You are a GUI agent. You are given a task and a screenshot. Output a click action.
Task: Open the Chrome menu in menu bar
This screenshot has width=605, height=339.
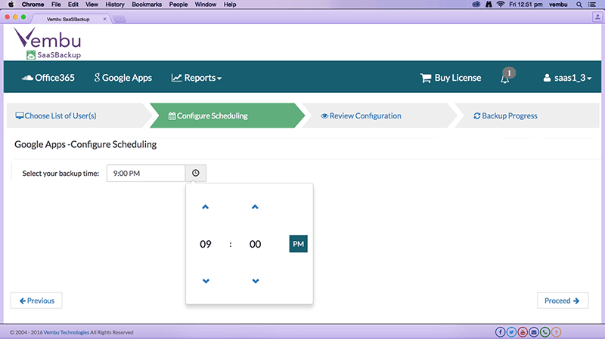pyautogui.click(x=33, y=5)
